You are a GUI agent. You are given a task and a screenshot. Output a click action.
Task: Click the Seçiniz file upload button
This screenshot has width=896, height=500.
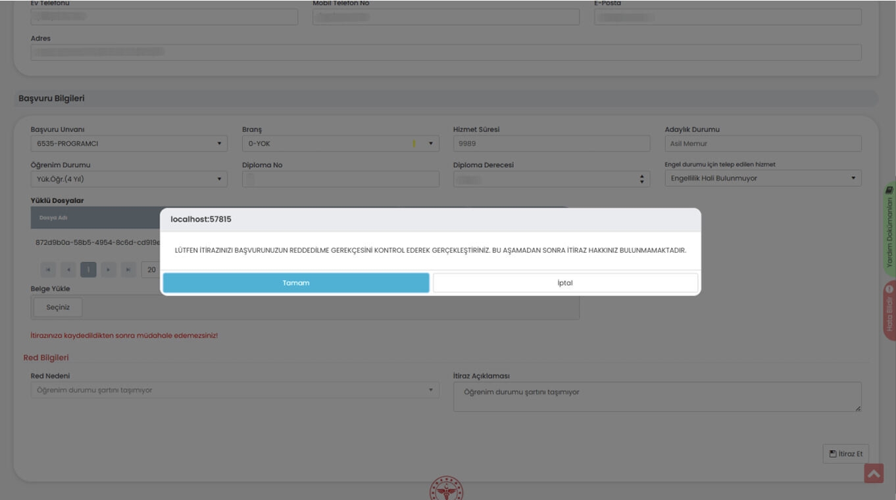click(x=58, y=307)
